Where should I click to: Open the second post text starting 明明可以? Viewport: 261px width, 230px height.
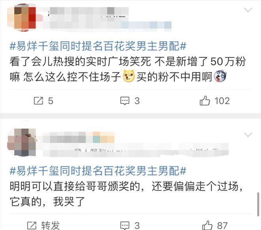(x=127, y=194)
